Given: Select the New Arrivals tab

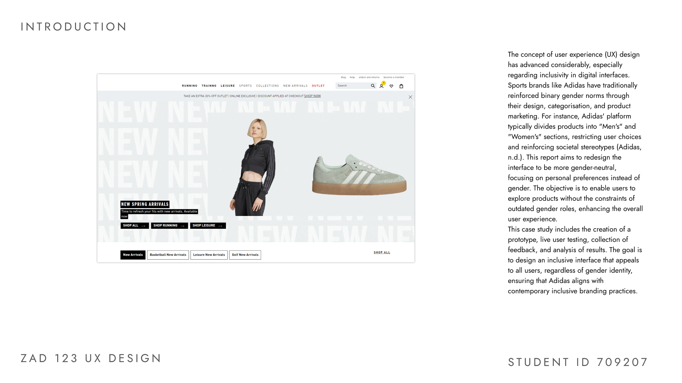Looking at the screenshot, I should [133, 255].
